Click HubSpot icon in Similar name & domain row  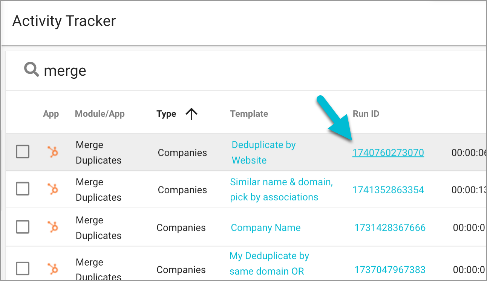tap(52, 189)
